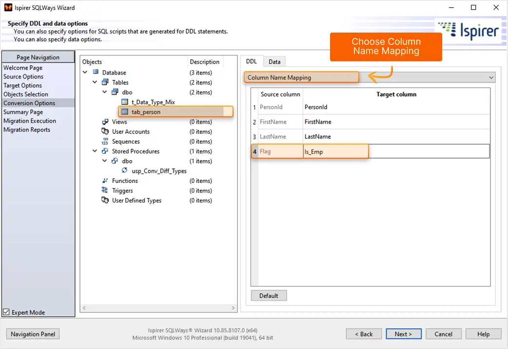Select the tab_person table row
508x349 pixels.
[176, 111]
